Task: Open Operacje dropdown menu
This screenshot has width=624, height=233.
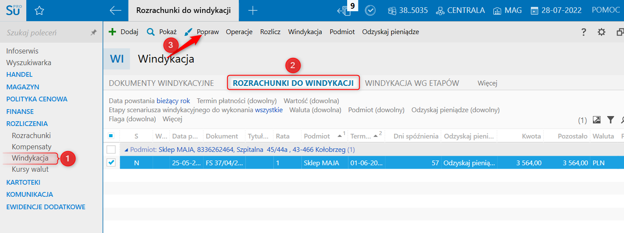Action: point(239,32)
